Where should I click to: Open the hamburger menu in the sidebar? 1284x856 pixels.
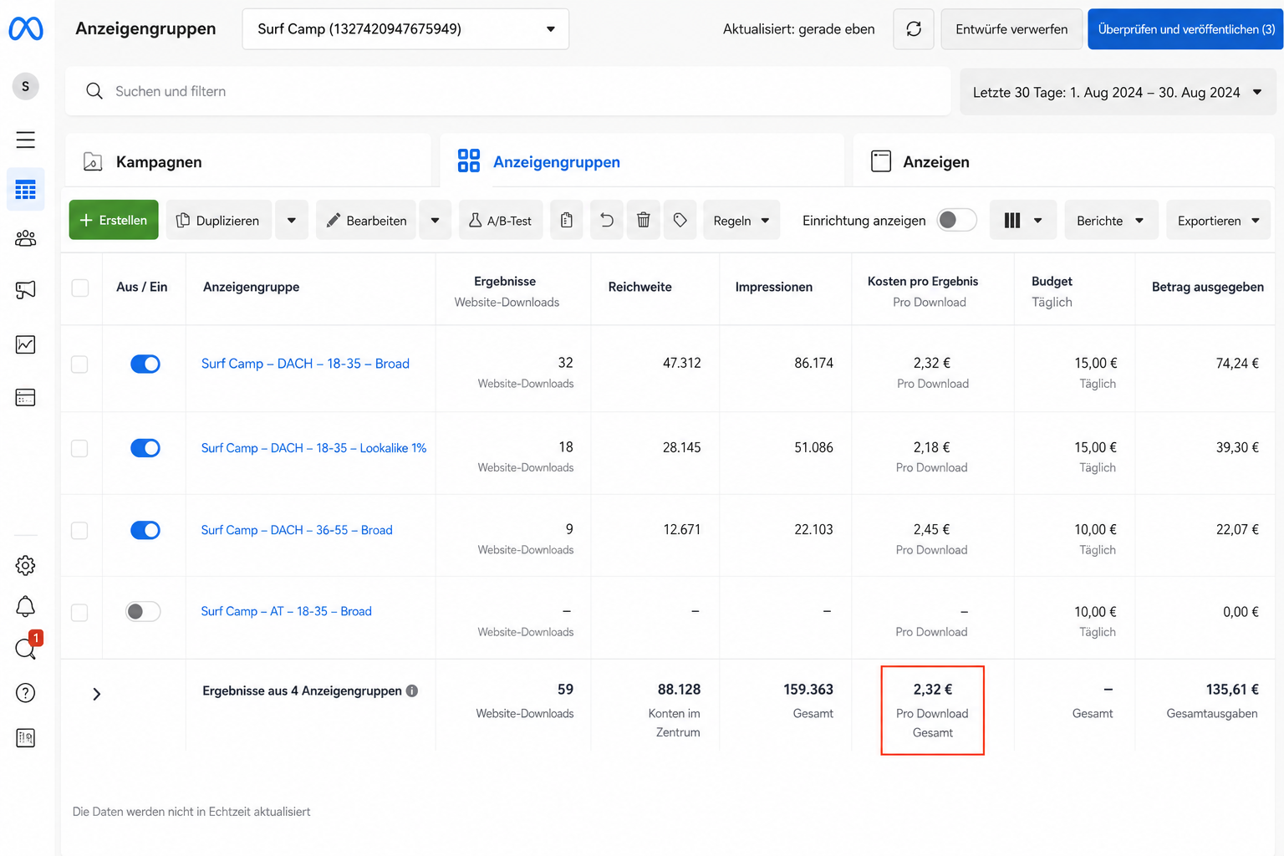tap(26, 140)
